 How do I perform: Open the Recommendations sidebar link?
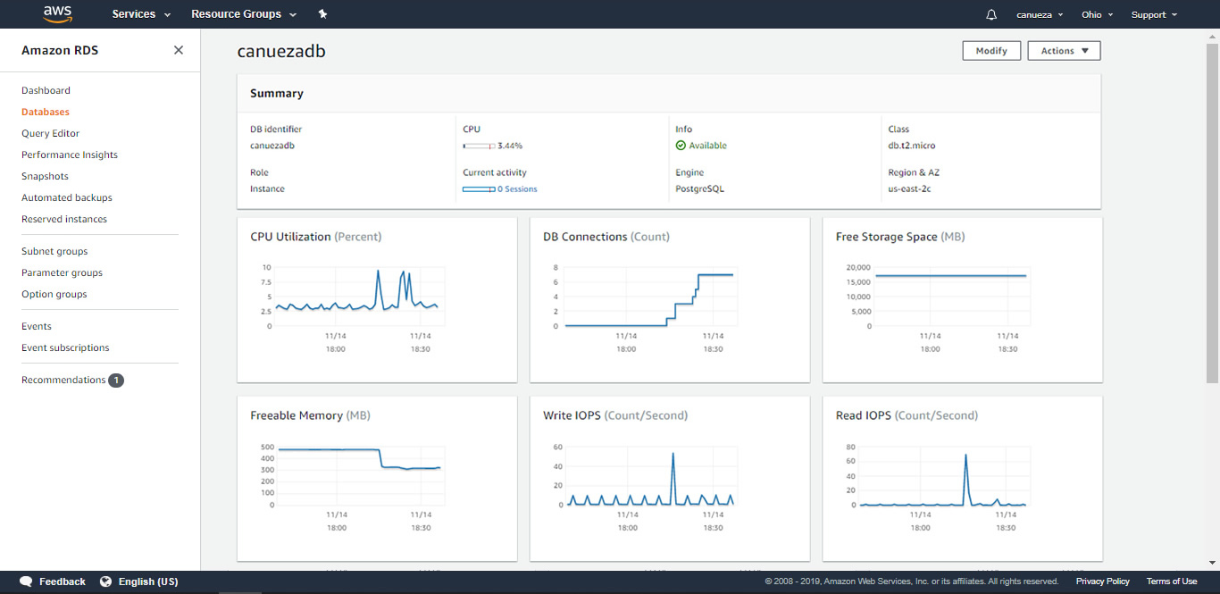pos(63,380)
